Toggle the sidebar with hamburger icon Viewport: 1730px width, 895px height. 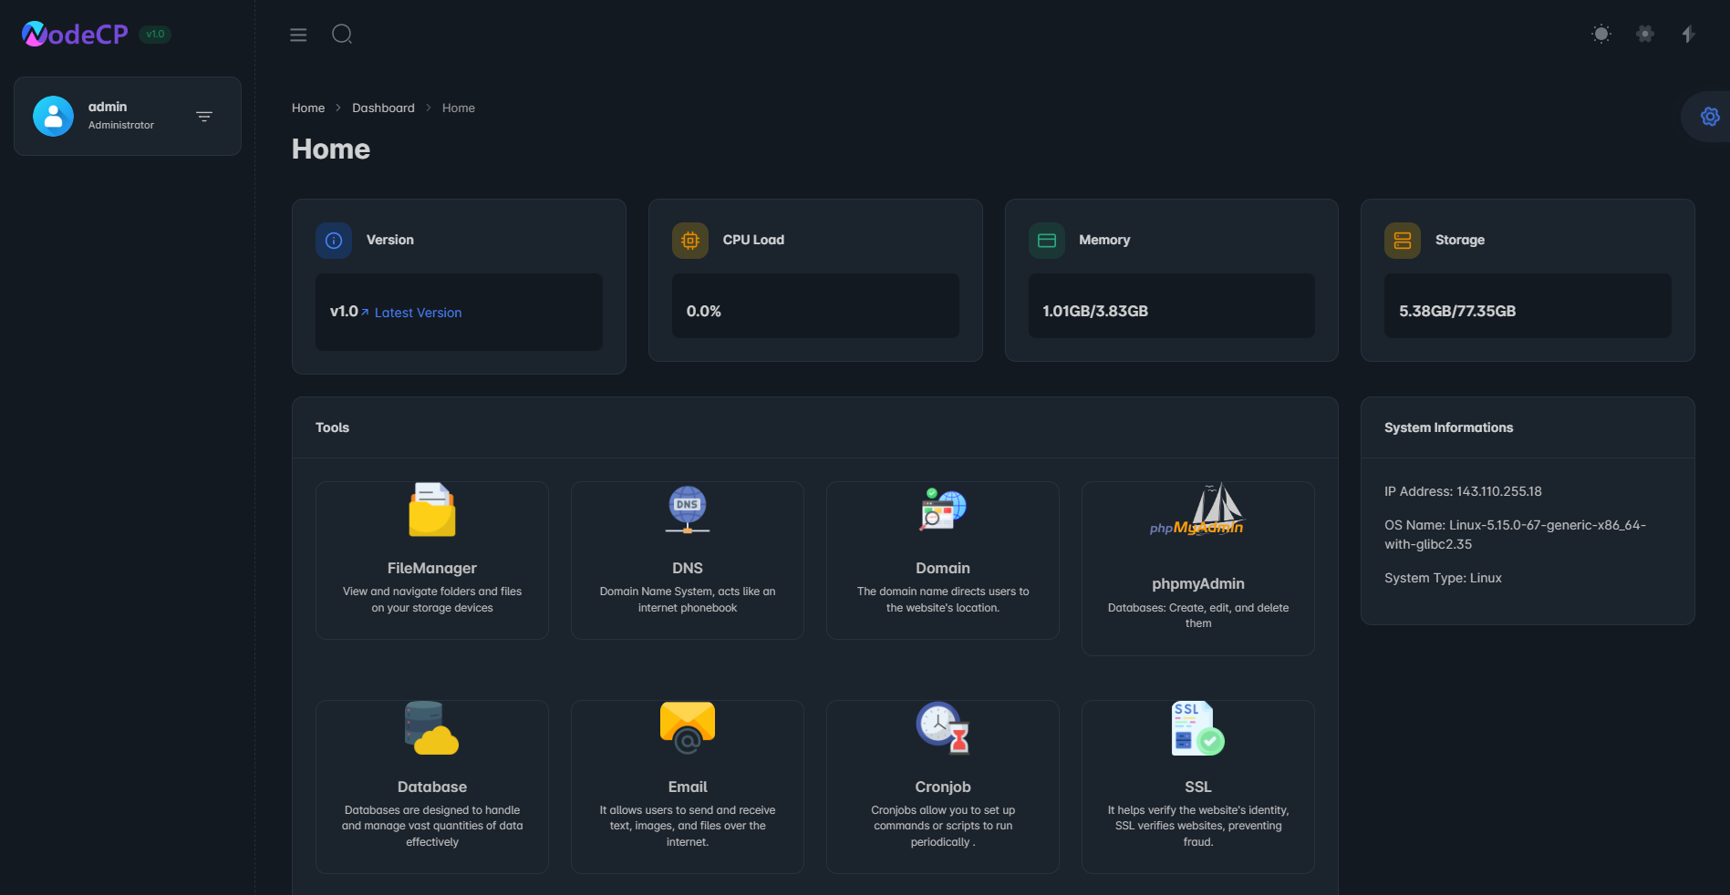pyautogui.click(x=298, y=35)
